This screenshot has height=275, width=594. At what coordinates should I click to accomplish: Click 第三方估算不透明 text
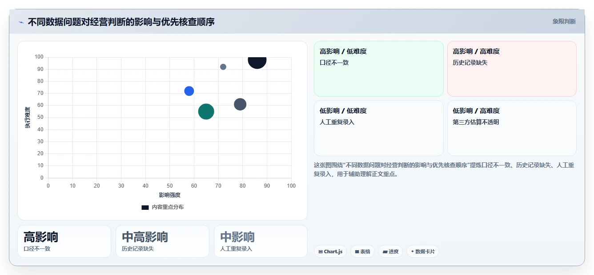click(x=476, y=122)
